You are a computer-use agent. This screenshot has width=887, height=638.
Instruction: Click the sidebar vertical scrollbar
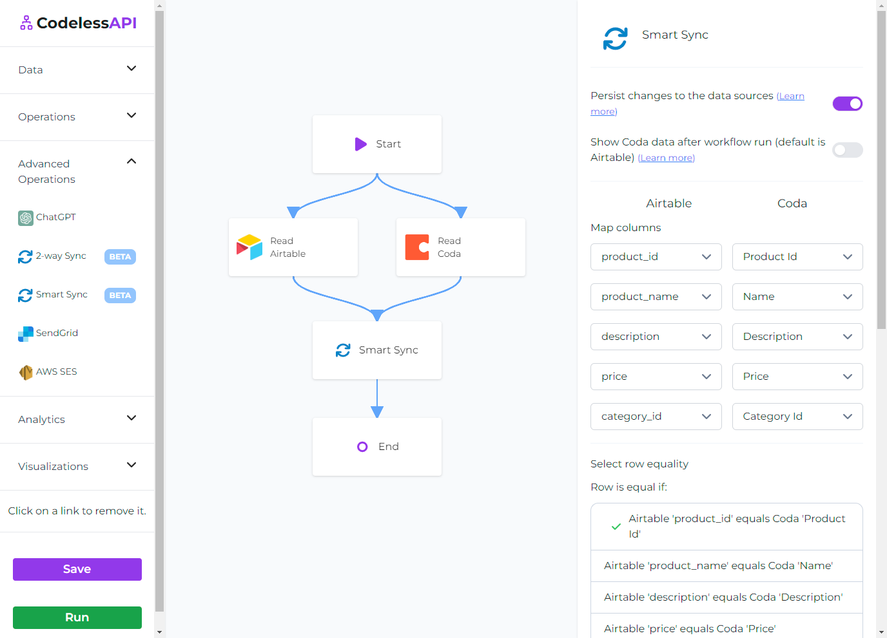click(160, 310)
